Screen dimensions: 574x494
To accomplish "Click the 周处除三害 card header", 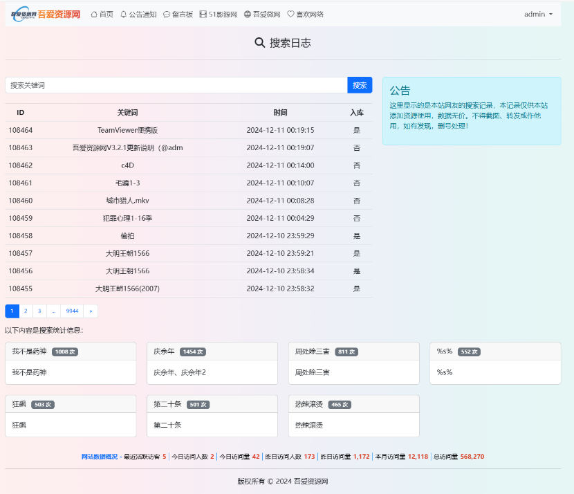I will click(x=354, y=351).
